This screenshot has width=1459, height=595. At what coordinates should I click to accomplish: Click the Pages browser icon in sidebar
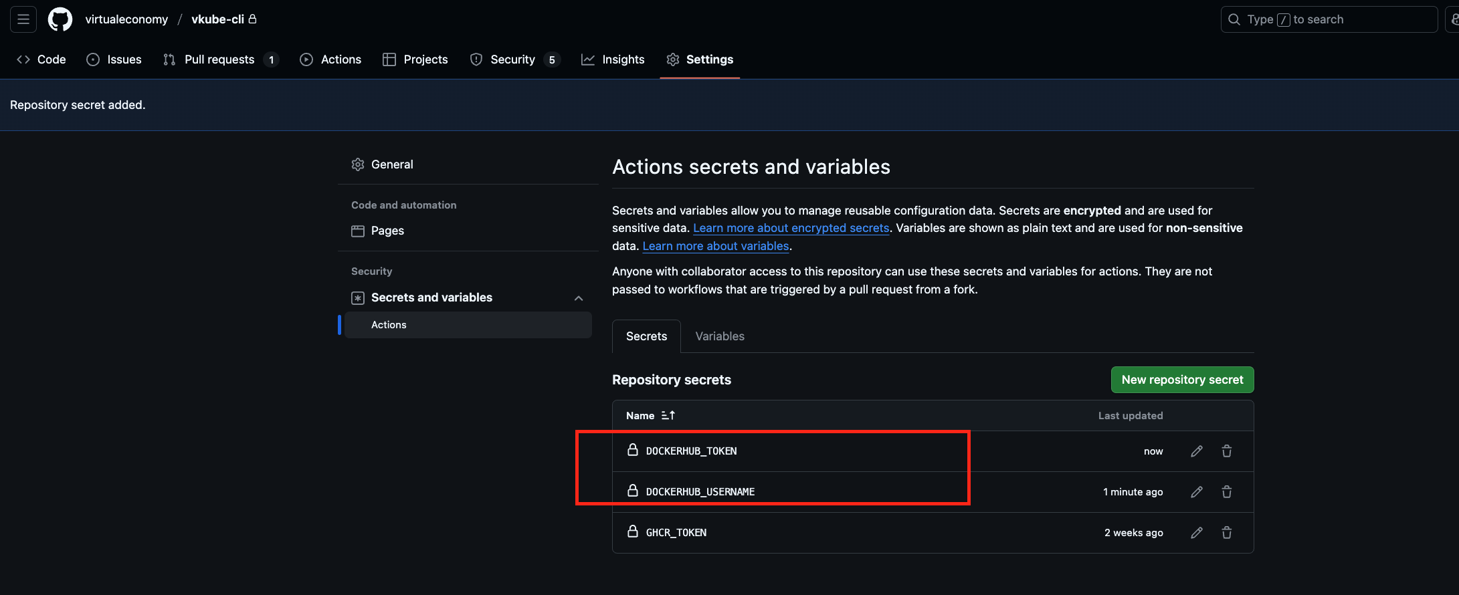point(358,231)
